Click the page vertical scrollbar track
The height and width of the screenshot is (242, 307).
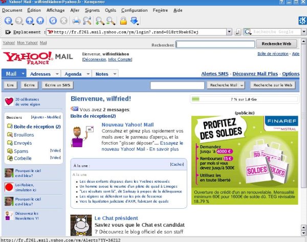(x=303, y=135)
